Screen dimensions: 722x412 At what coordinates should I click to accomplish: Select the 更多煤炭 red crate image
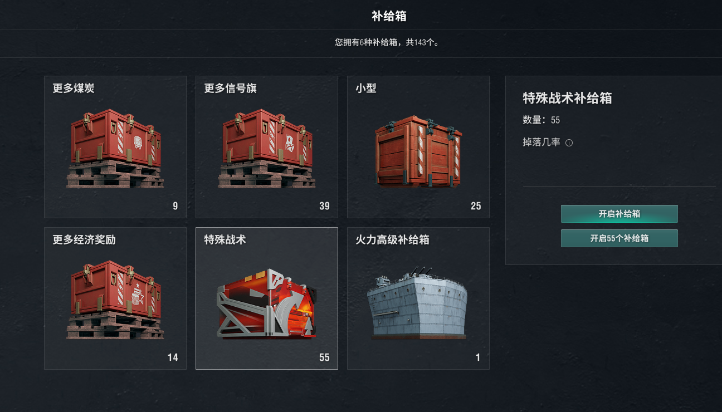[x=115, y=148]
